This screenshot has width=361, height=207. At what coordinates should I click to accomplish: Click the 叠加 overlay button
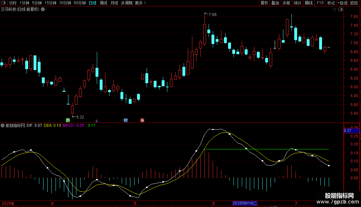(275, 3)
